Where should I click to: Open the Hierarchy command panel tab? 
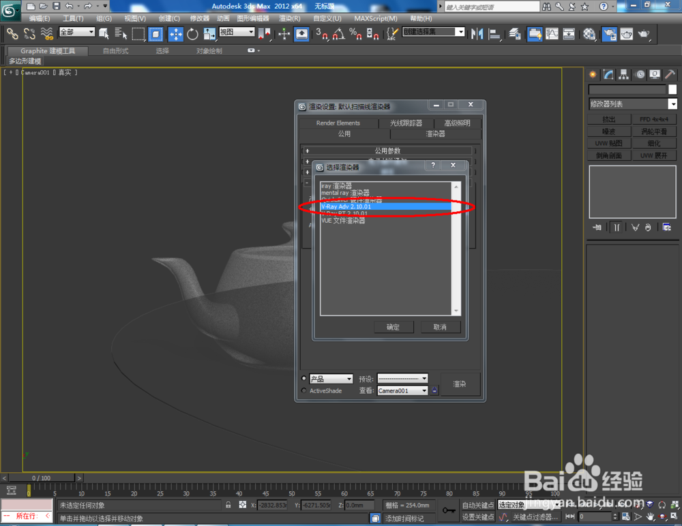(624, 75)
